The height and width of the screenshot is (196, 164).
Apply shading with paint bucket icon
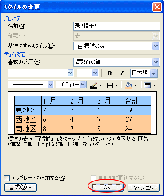pos(128,85)
